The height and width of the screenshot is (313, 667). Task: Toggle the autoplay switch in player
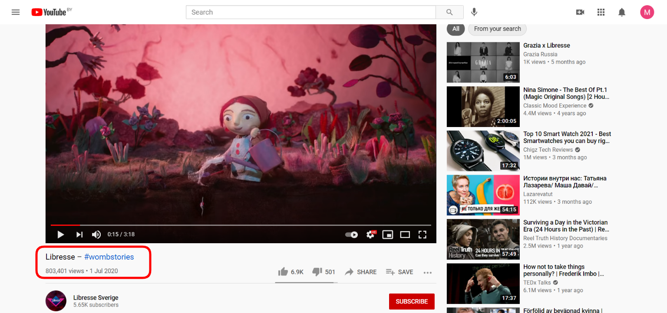pos(351,235)
